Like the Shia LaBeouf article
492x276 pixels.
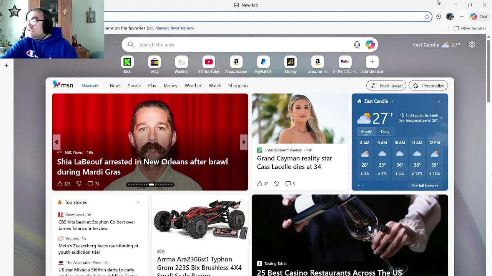64,184
